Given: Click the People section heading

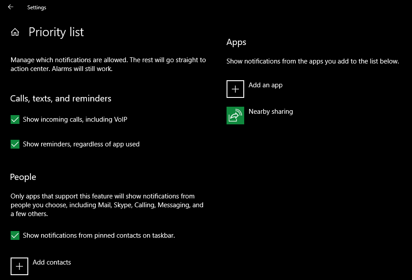Looking at the screenshot, I should click(23, 177).
